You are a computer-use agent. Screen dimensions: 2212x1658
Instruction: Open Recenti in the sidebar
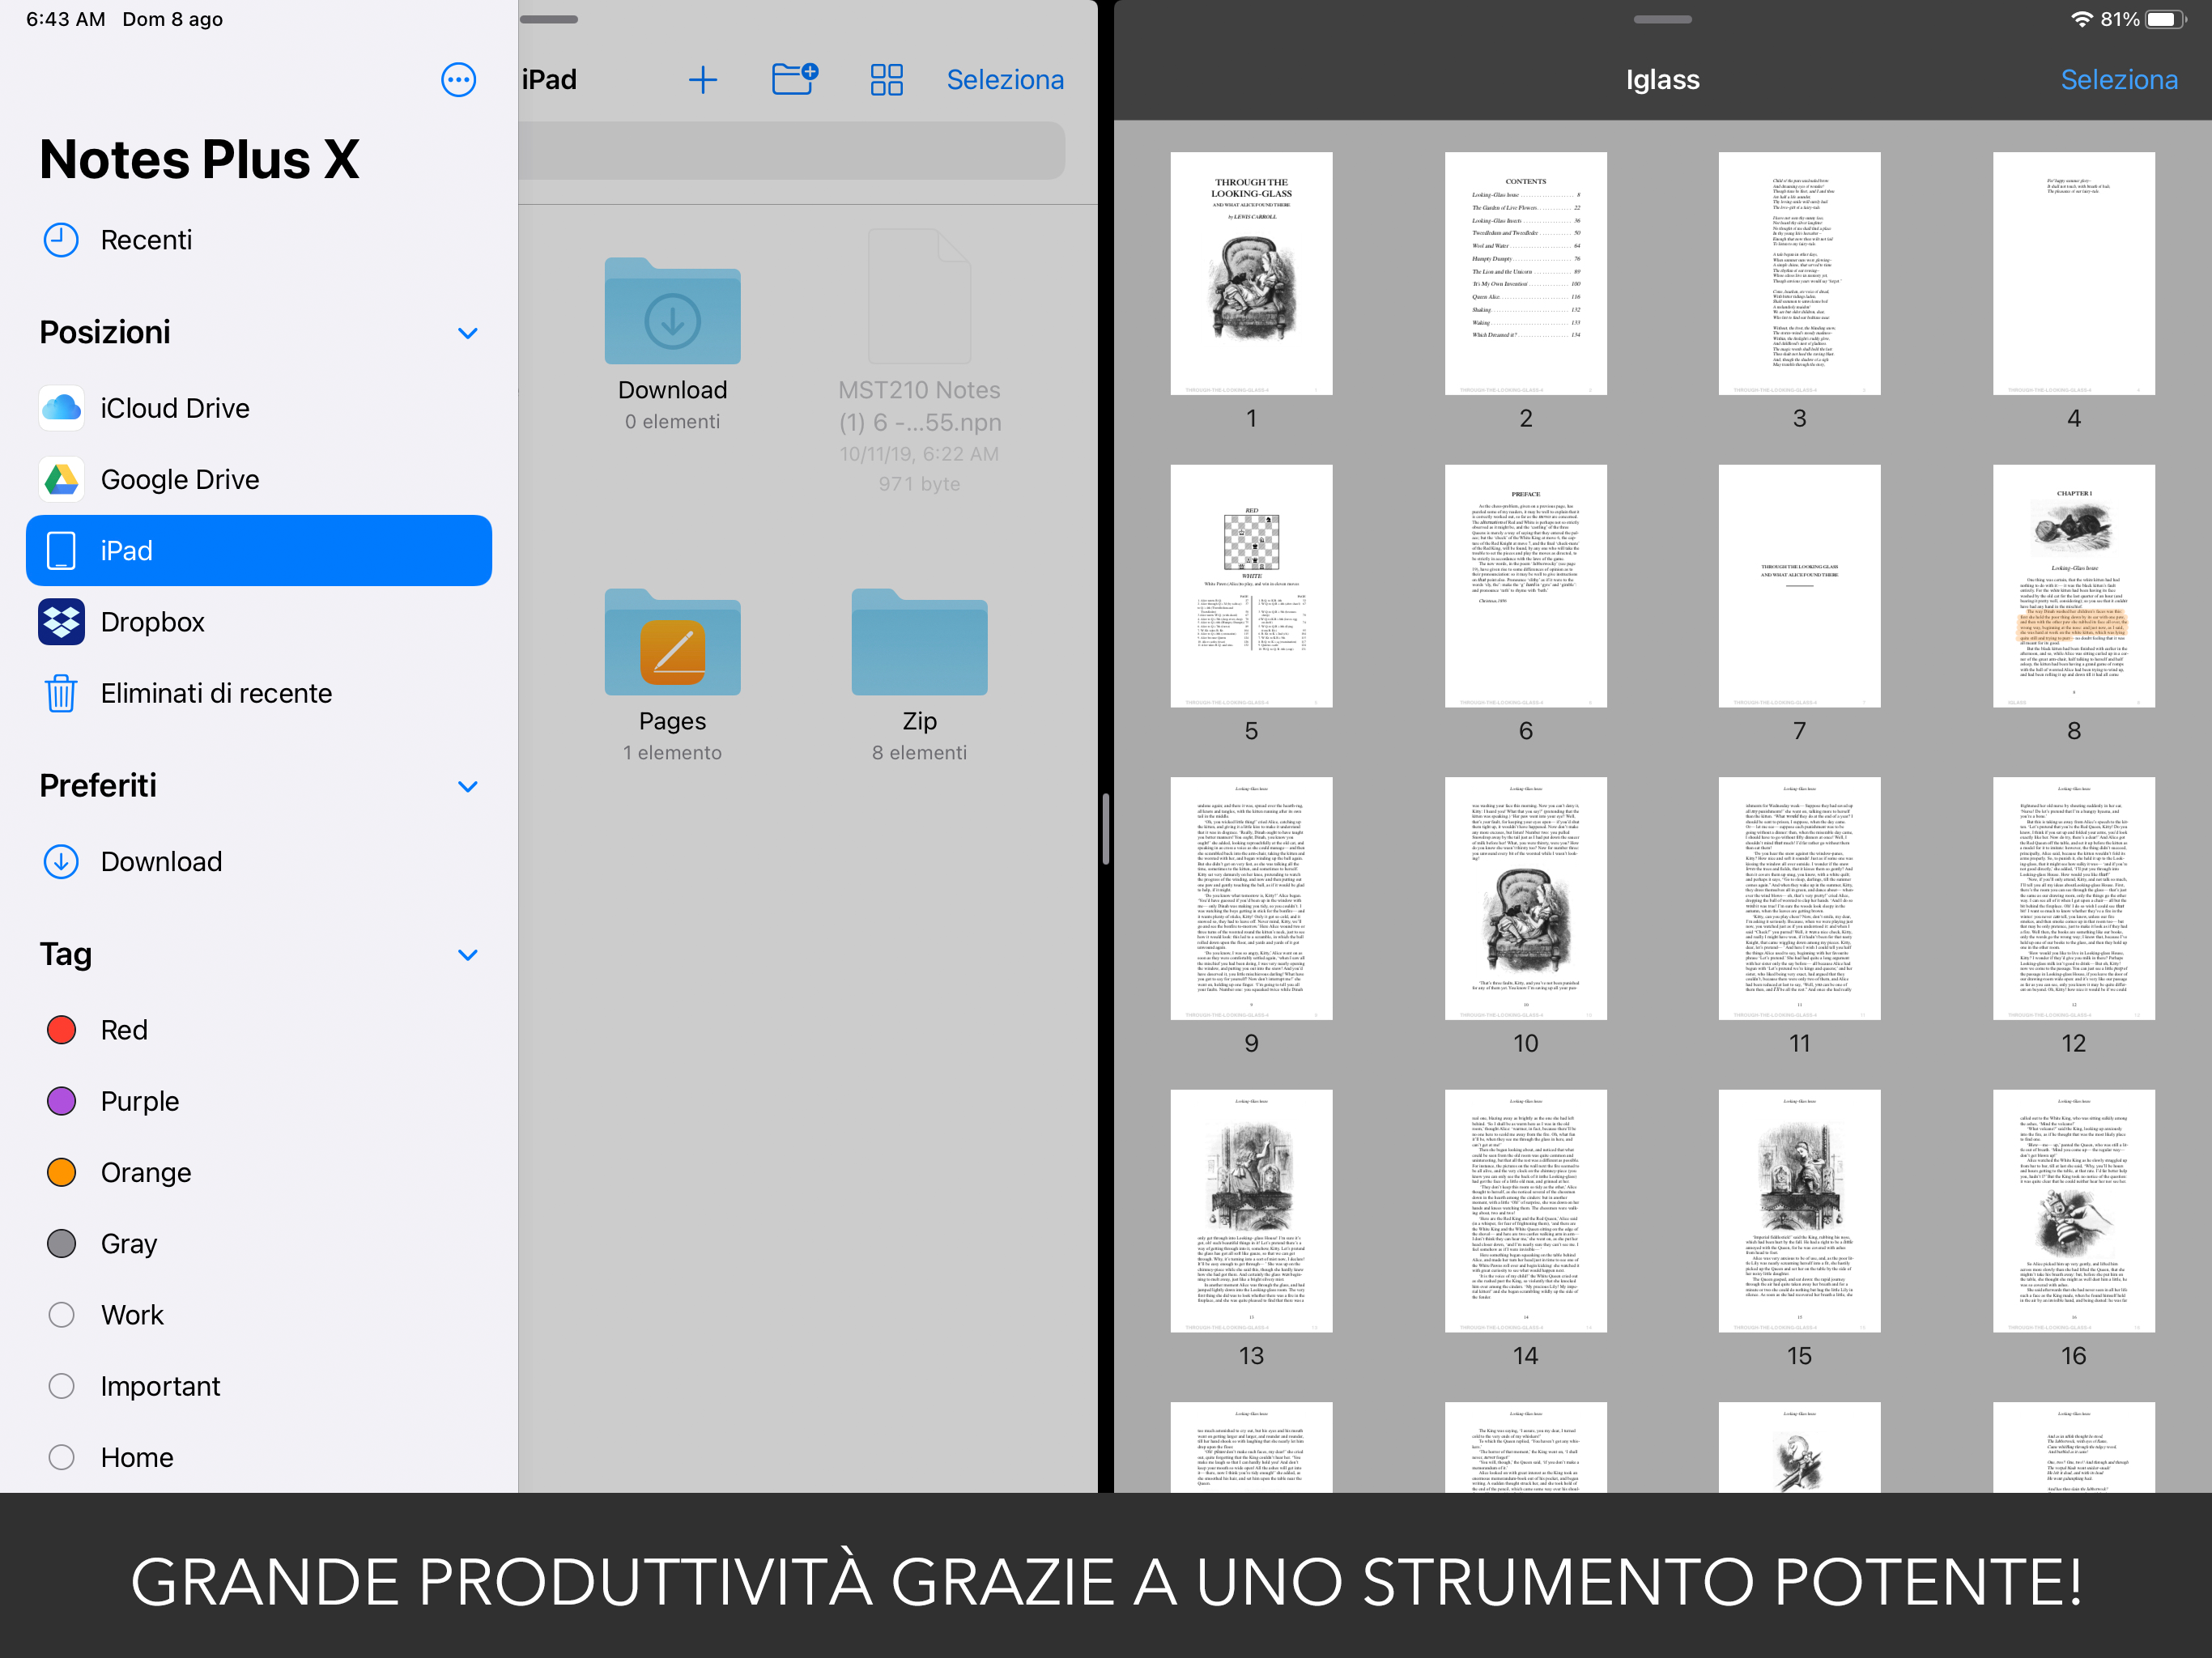tap(259, 240)
